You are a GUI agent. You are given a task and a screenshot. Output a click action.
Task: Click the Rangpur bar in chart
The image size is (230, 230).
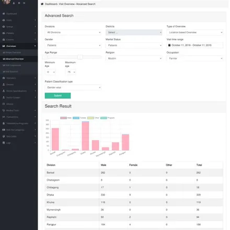tap(125, 142)
